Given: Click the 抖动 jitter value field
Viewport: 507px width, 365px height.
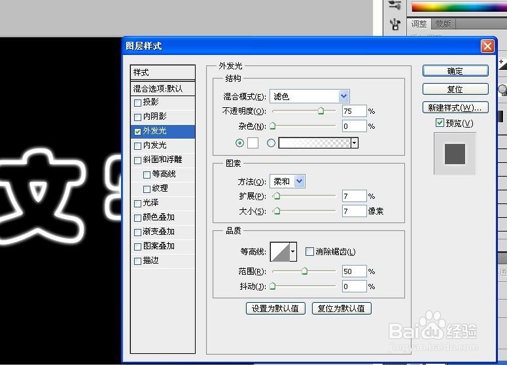Looking at the screenshot, I should (355, 286).
